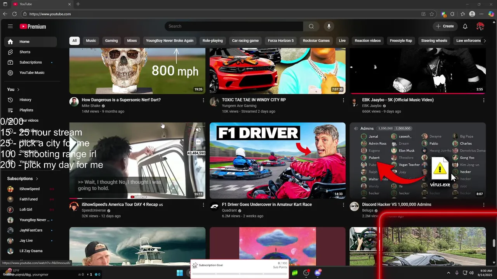Open taskbar clock showing 9:30 AM
This screenshot has height=279, width=497.
[x=486, y=273]
